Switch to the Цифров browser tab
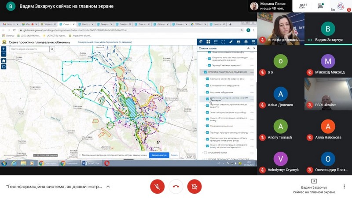Screen dimensions: 352x198 tap(217, 24)
